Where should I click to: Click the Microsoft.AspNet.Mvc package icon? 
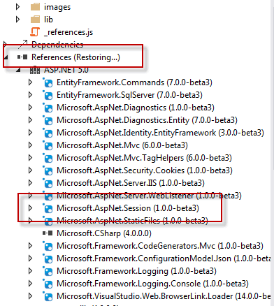point(48,145)
